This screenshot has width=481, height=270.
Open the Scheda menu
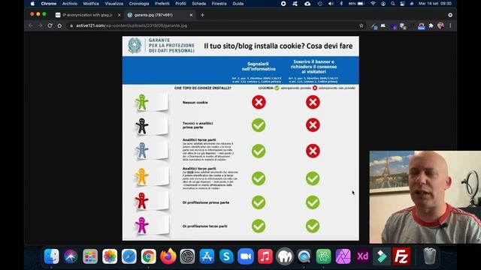tap(198, 4)
